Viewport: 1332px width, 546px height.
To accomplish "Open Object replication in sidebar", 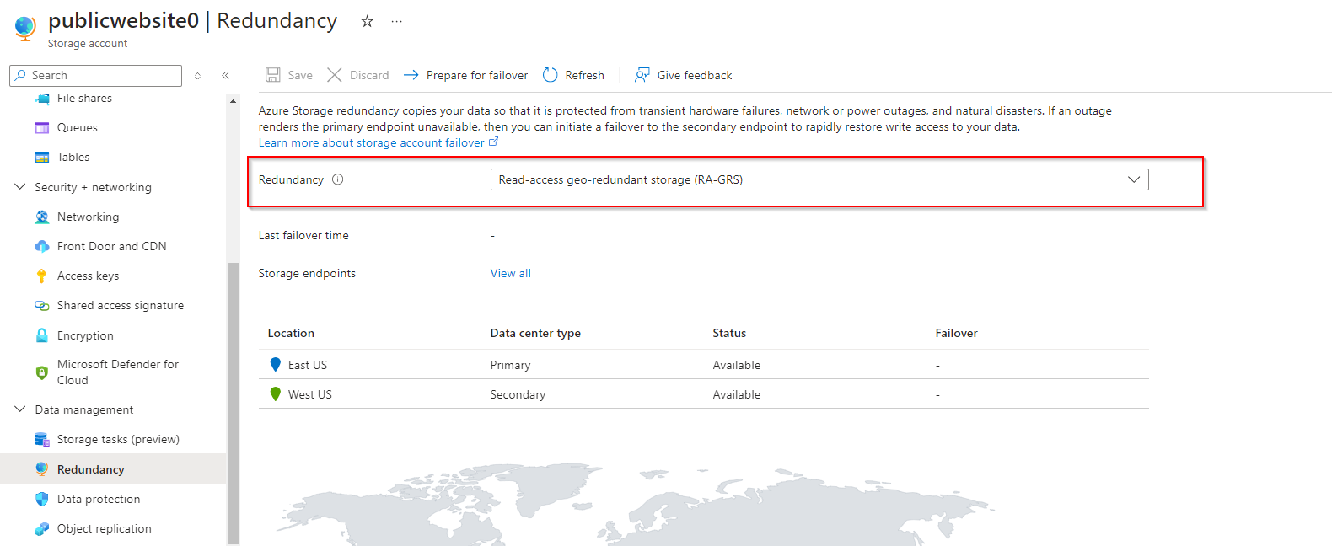I will (104, 528).
